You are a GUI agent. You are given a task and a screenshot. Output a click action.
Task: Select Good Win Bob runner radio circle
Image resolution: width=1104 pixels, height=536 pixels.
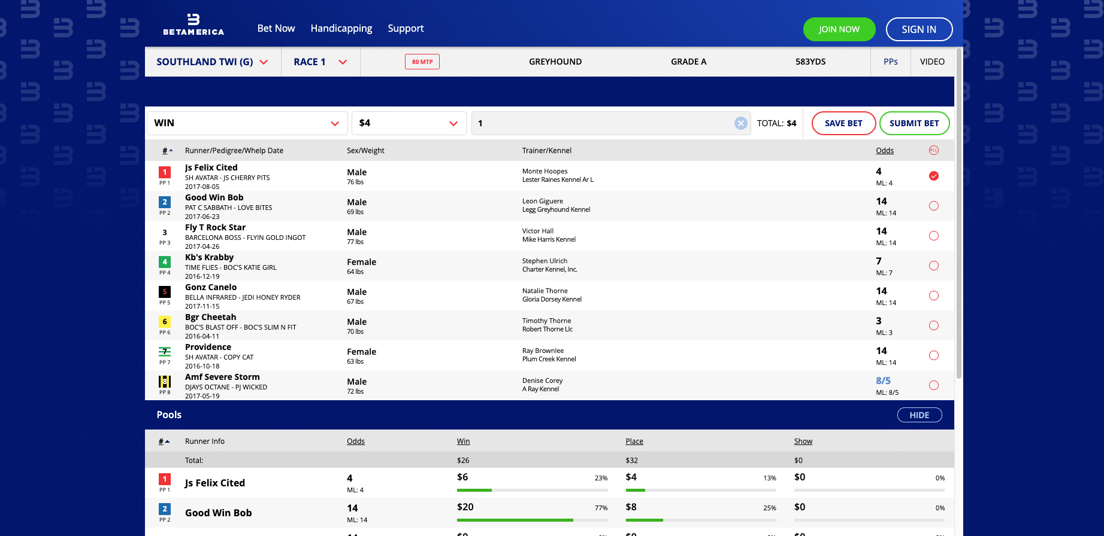point(934,206)
